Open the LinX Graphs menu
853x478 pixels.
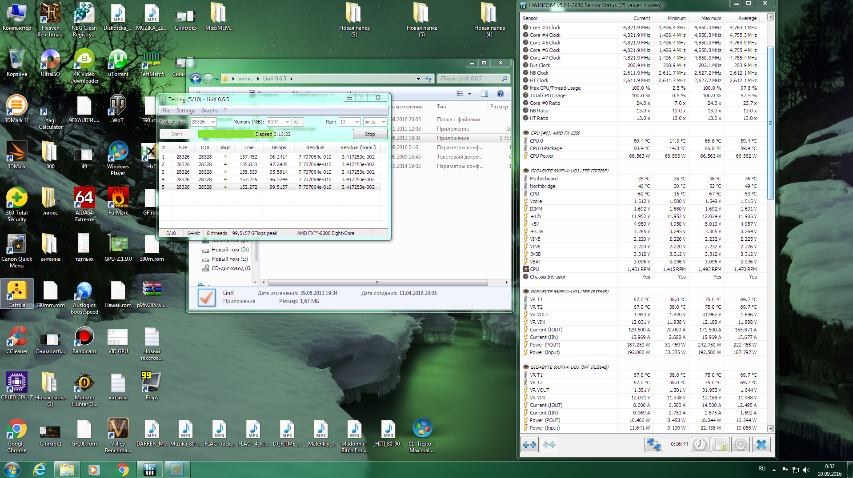[209, 111]
